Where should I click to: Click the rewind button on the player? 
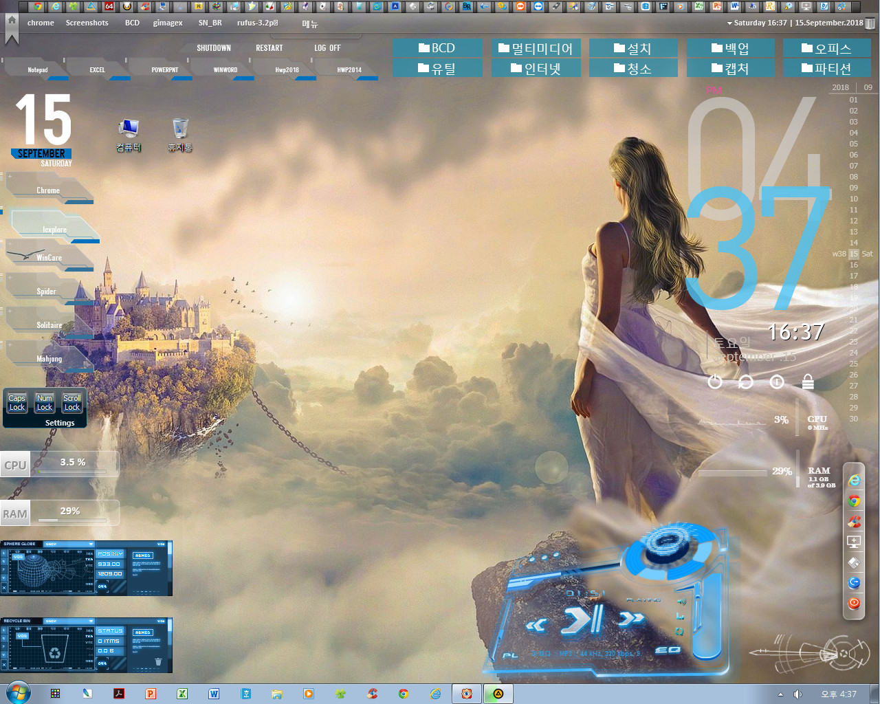[x=536, y=624]
